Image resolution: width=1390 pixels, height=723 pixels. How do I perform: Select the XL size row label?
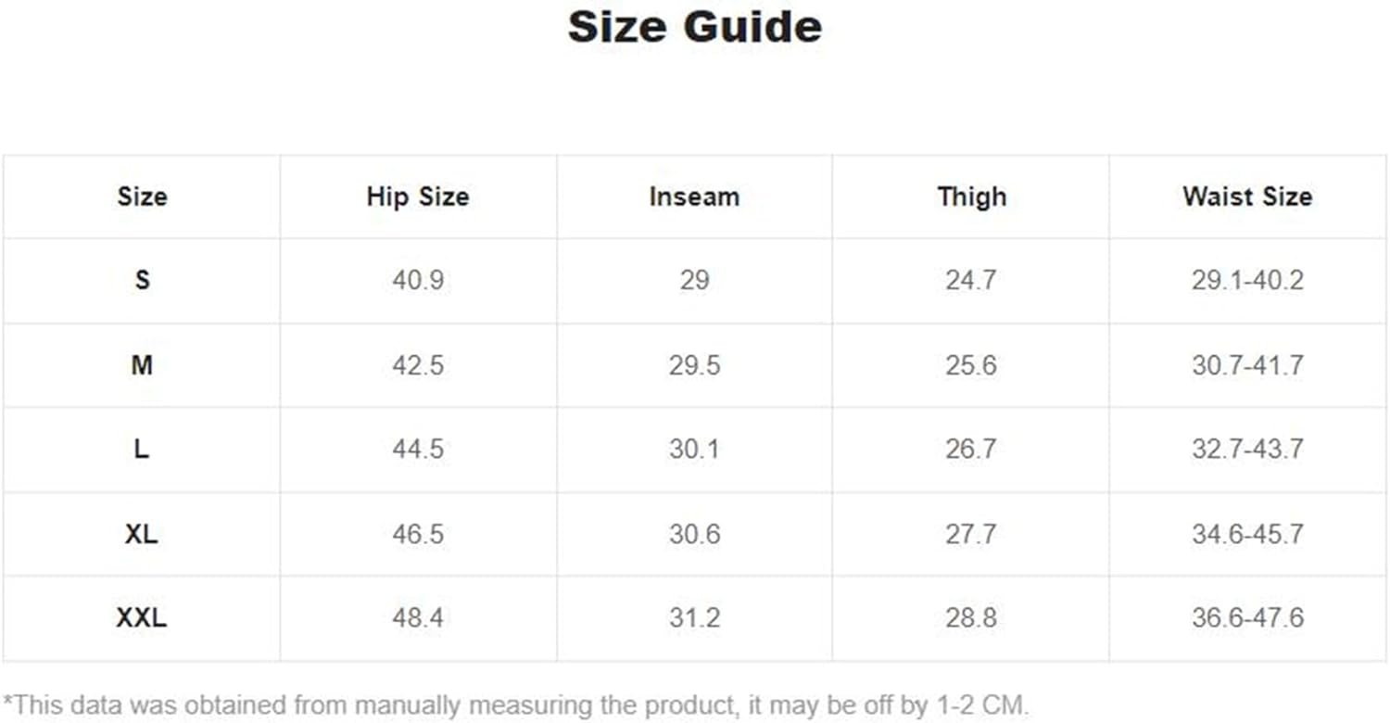point(142,535)
